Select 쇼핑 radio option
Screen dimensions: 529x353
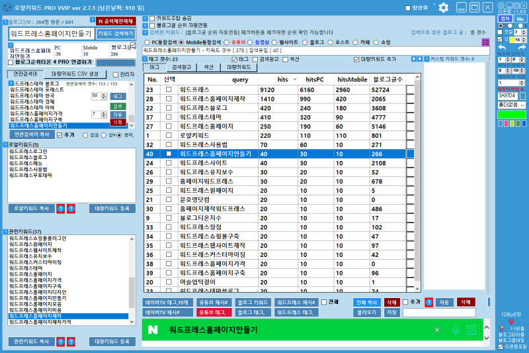tap(376, 42)
